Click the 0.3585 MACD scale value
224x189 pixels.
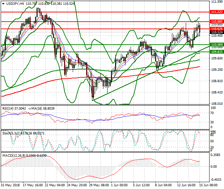[x=216, y=155]
